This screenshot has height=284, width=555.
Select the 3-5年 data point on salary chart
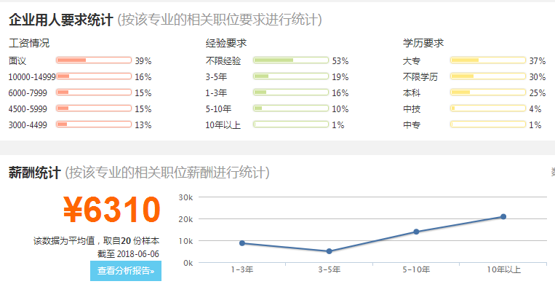coord(330,251)
